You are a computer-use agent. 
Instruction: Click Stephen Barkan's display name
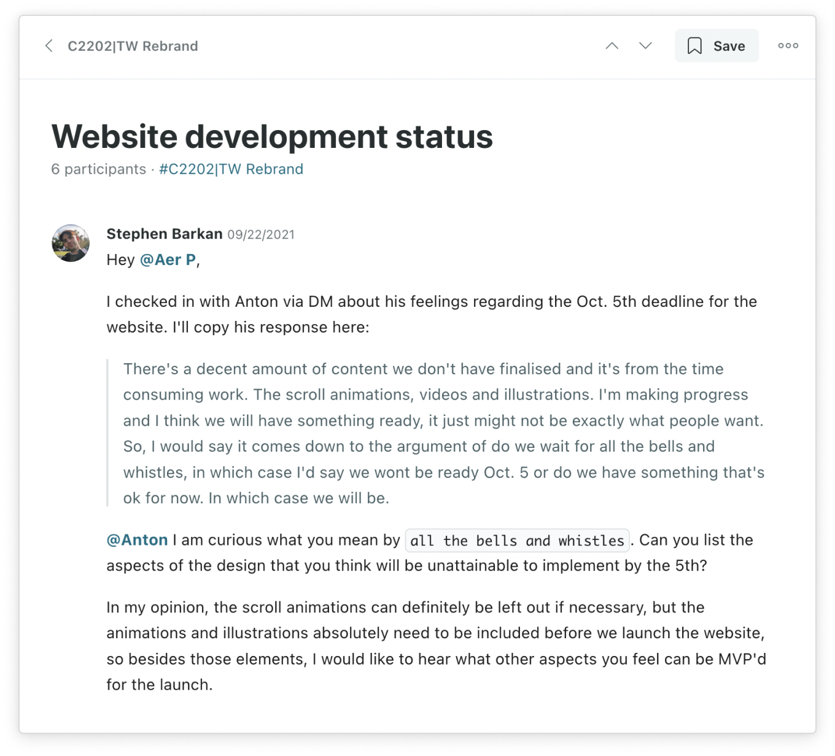tap(165, 234)
